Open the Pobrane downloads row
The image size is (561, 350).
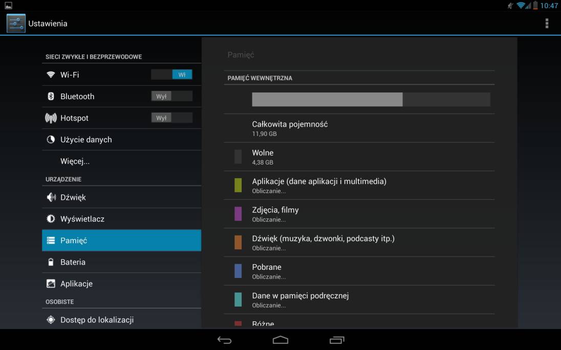pyautogui.click(x=359, y=271)
